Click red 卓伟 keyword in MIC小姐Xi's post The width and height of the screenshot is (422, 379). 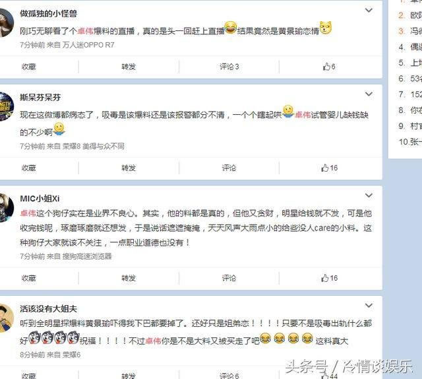pyautogui.click(x=28, y=213)
